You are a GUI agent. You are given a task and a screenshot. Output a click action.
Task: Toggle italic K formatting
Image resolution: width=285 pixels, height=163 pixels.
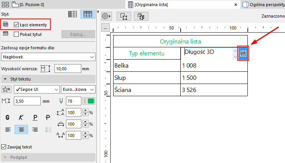coord(21,118)
